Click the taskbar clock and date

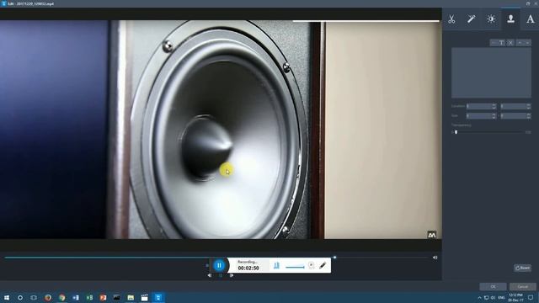tap(515, 297)
